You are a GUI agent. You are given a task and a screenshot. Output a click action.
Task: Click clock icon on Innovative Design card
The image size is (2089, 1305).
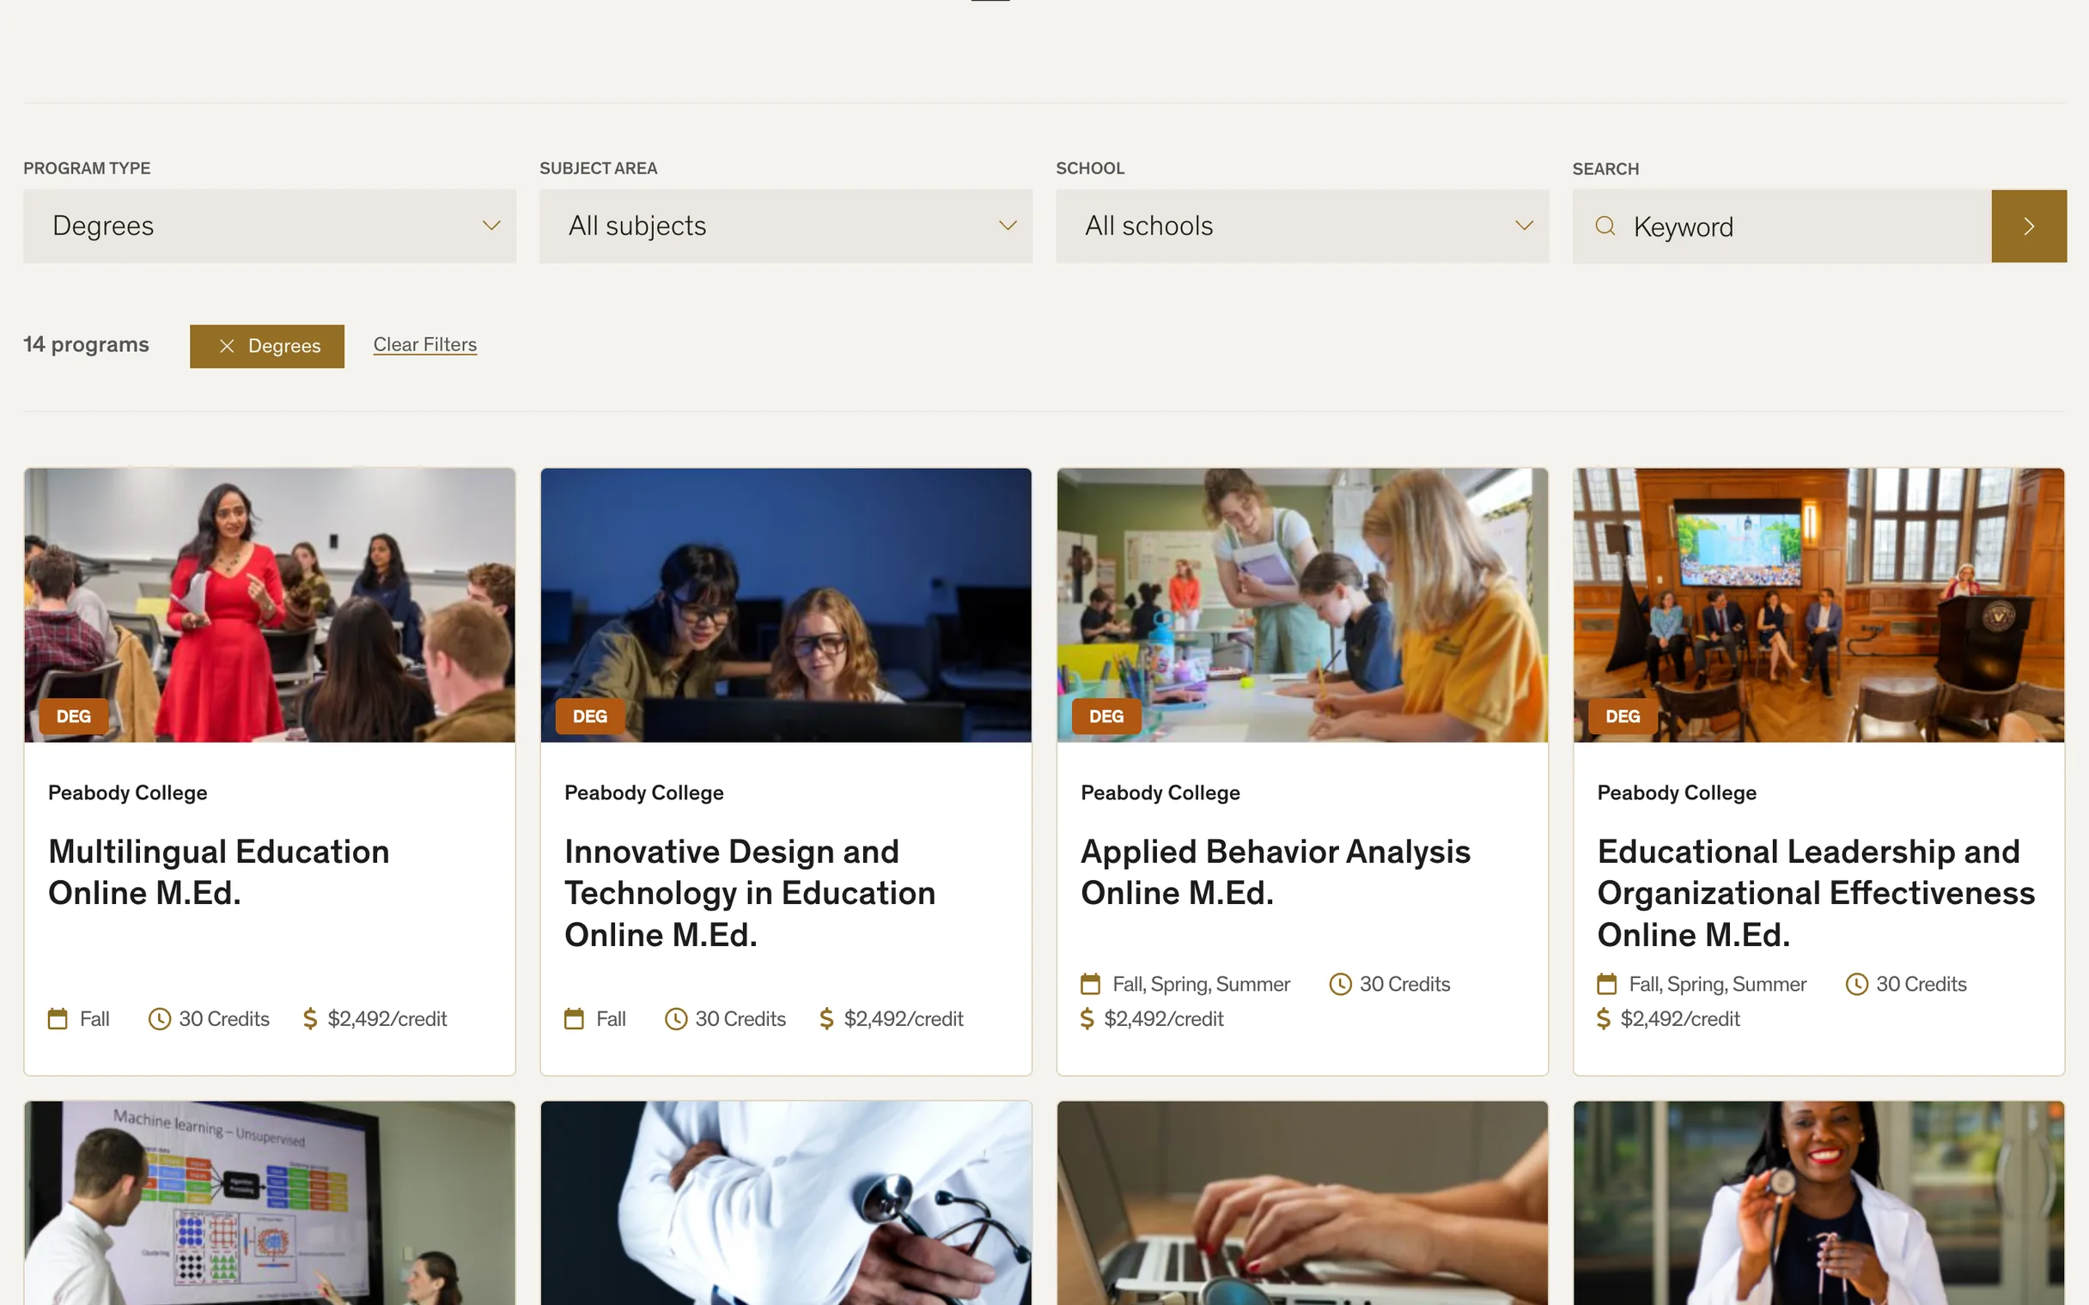point(675,1019)
